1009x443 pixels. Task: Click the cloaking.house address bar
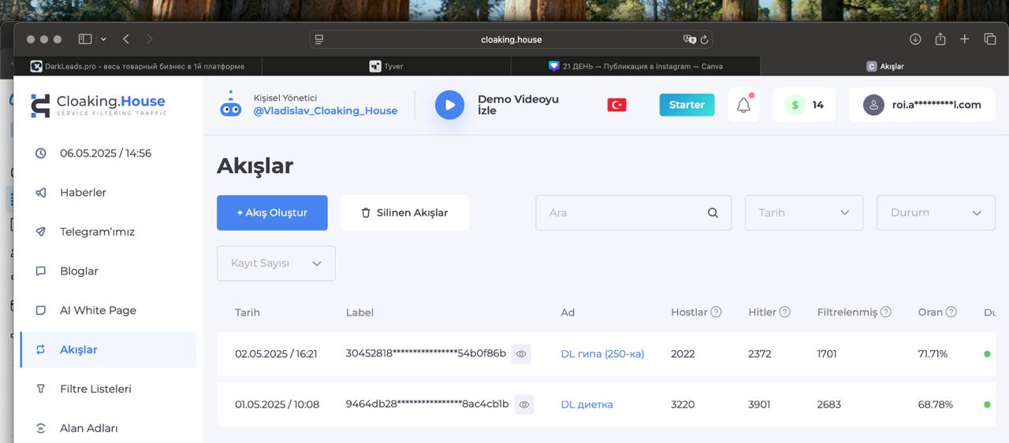(x=512, y=39)
